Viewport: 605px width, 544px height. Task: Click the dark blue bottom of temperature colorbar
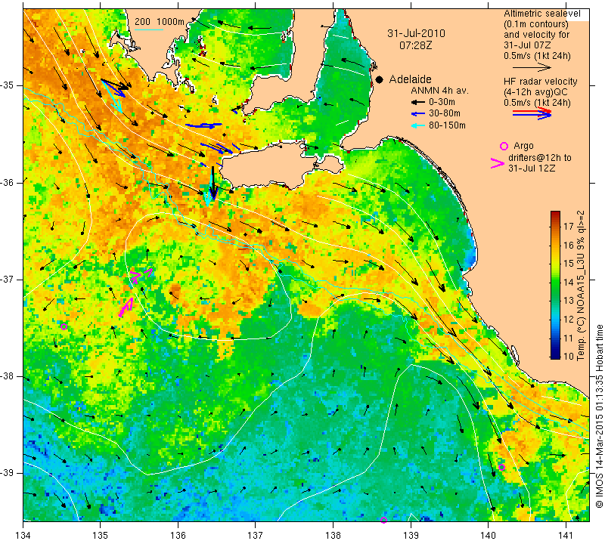555,355
